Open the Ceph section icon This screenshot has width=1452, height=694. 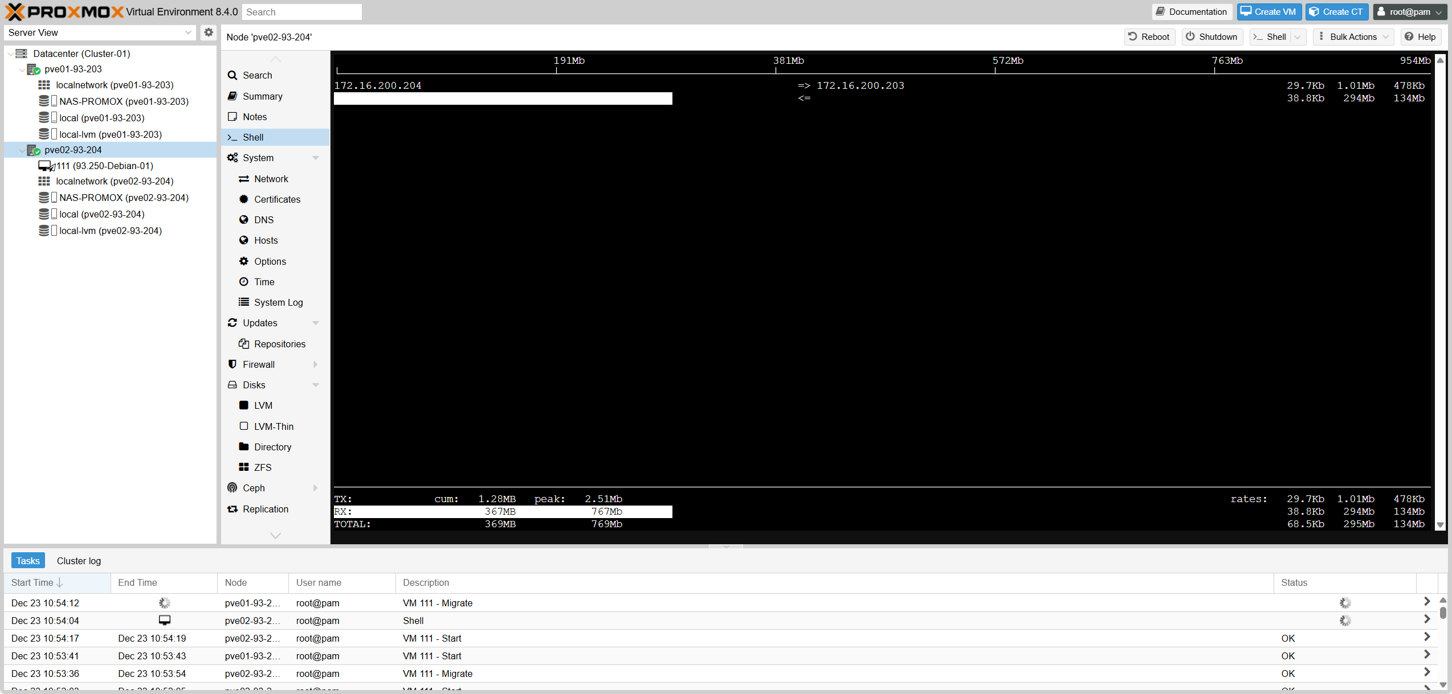pyautogui.click(x=233, y=488)
